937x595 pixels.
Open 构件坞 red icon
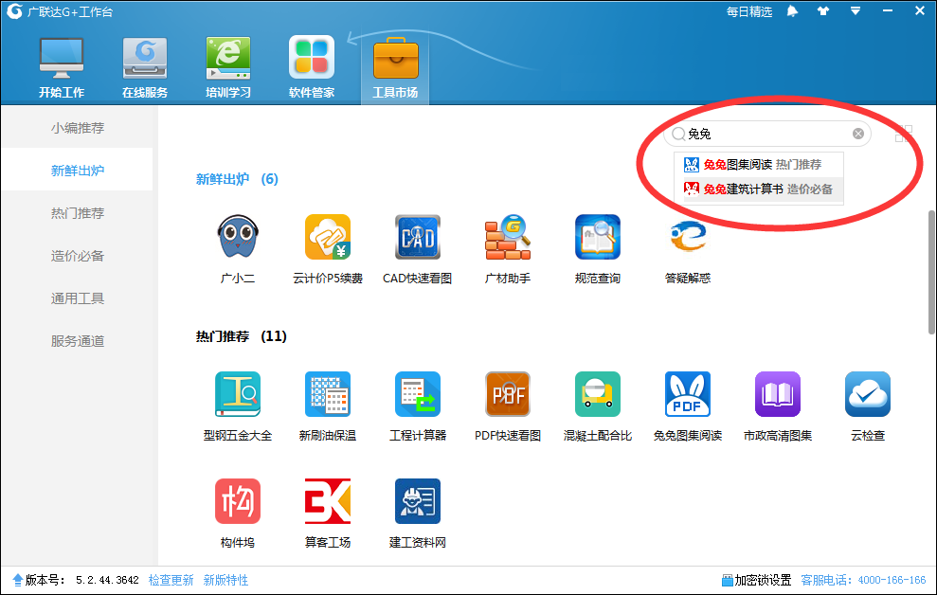point(238,501)
